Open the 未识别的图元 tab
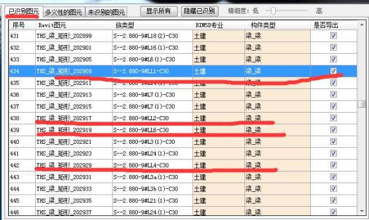369x220 pixels. click(106, 12)
